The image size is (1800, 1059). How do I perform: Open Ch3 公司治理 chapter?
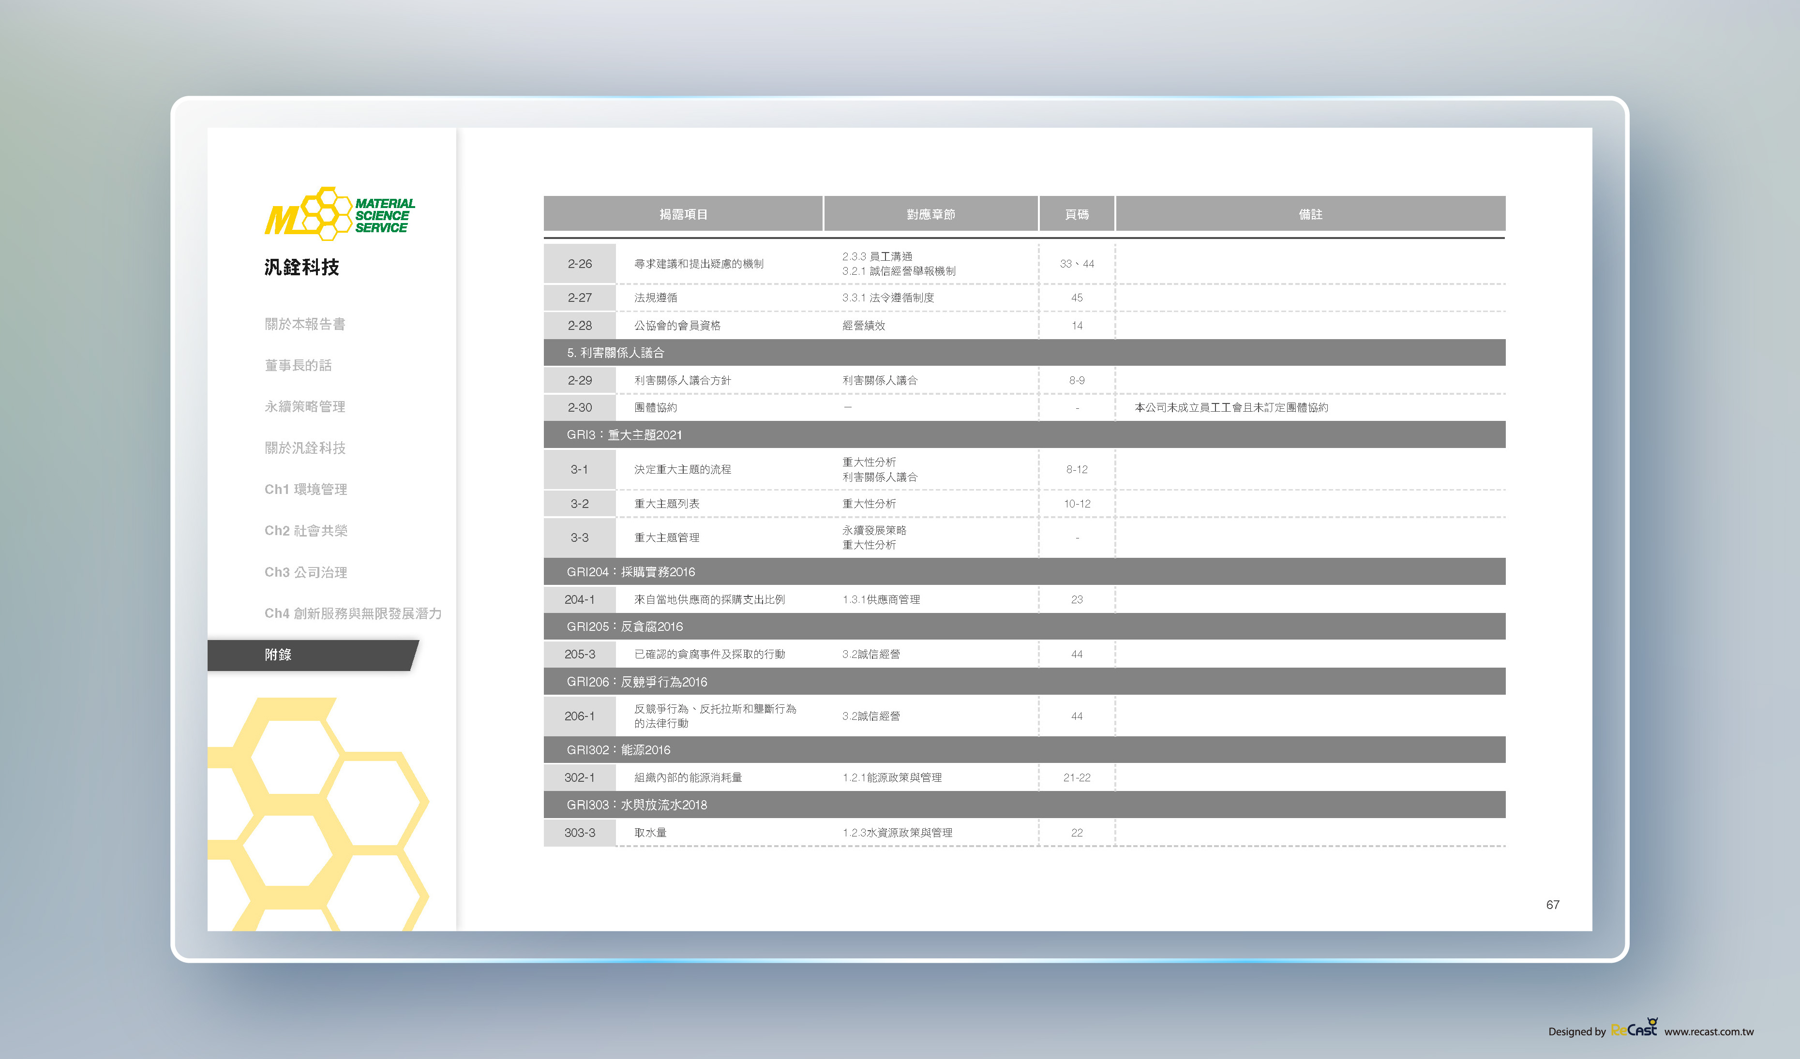[306, 572]
